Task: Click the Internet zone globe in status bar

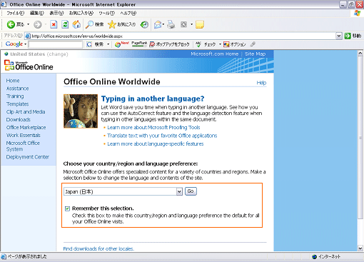Action: coord(315,256)
